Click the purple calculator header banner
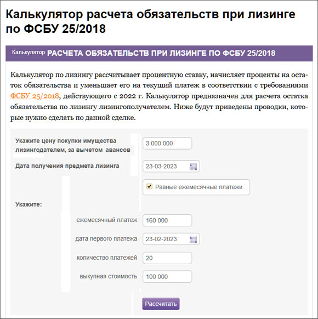318x319 pixels. [159, 53]
